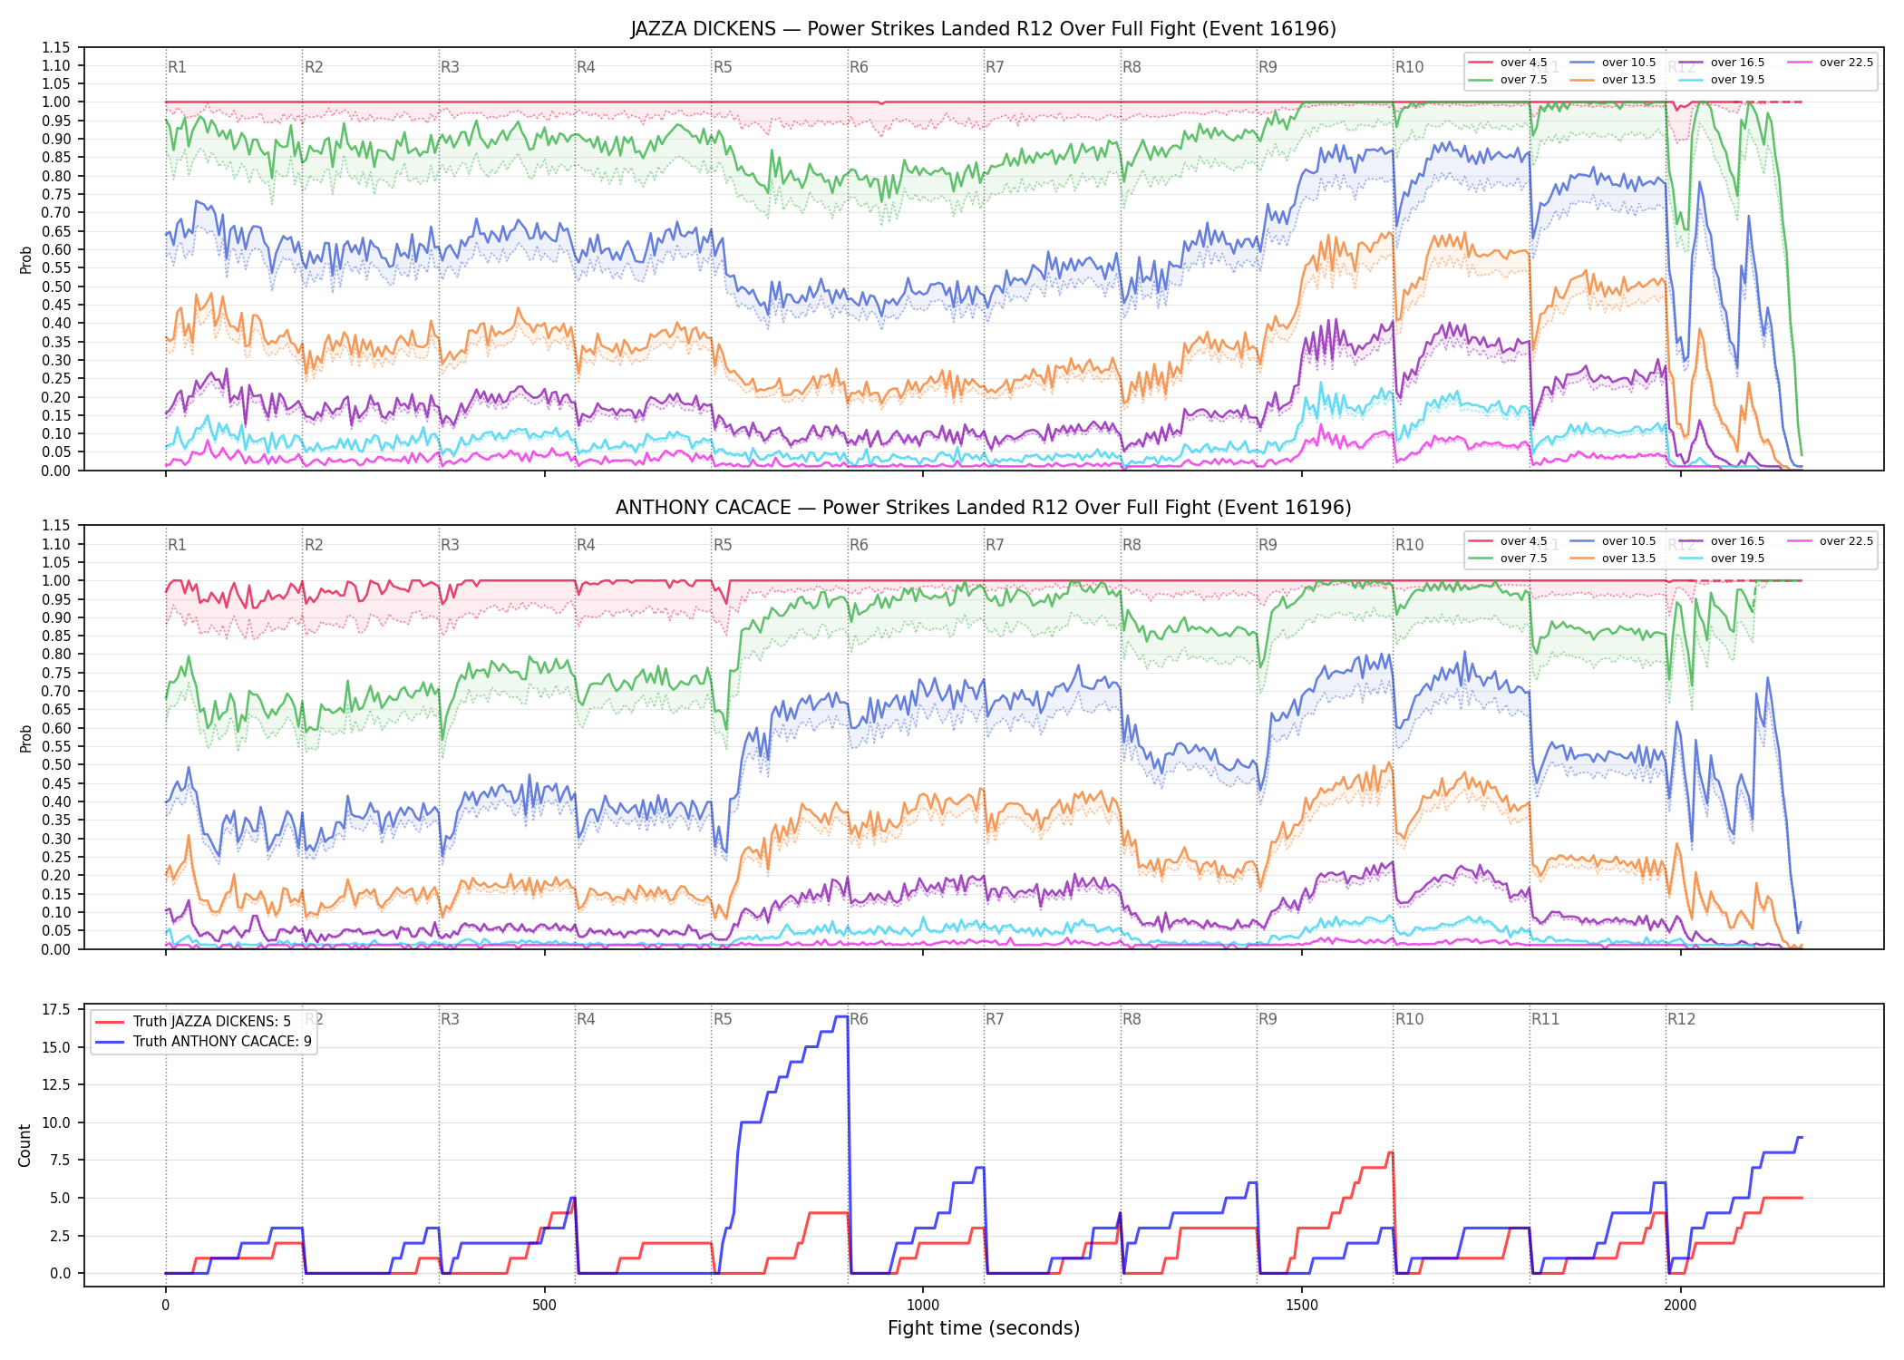Click the JAZZA DICKENS chart title

click(983, 29)
